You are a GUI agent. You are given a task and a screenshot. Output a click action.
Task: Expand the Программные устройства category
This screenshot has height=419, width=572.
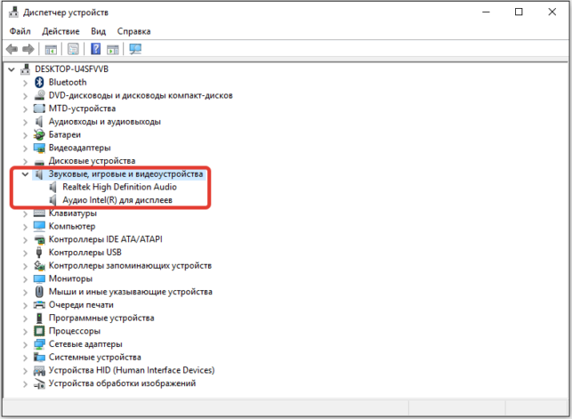[25, 318]
